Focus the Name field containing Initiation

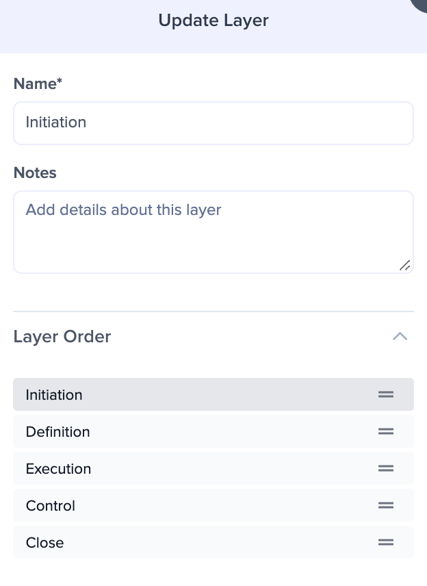coord(213,123)
